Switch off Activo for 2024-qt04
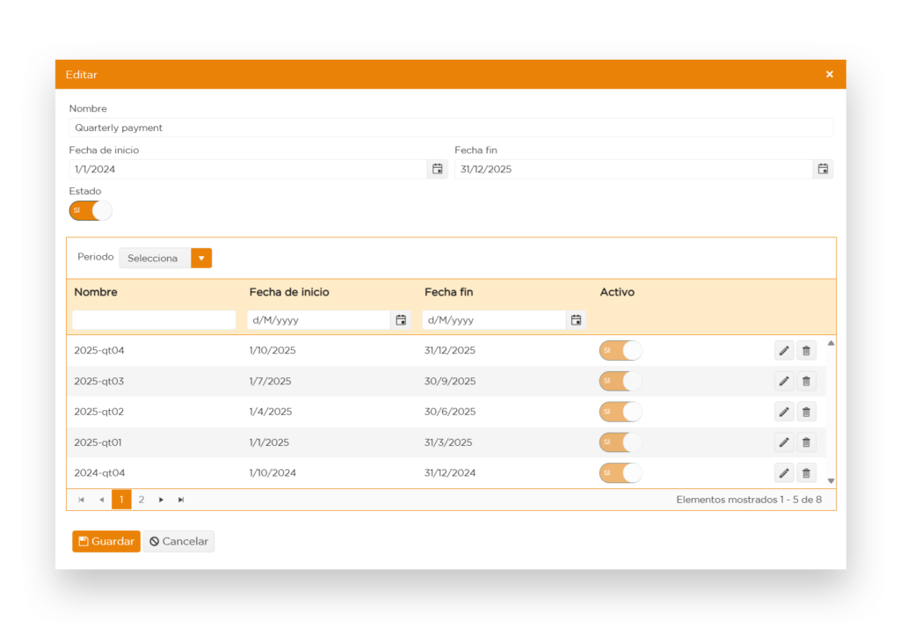Screen dimensions: 900x636 621,473
